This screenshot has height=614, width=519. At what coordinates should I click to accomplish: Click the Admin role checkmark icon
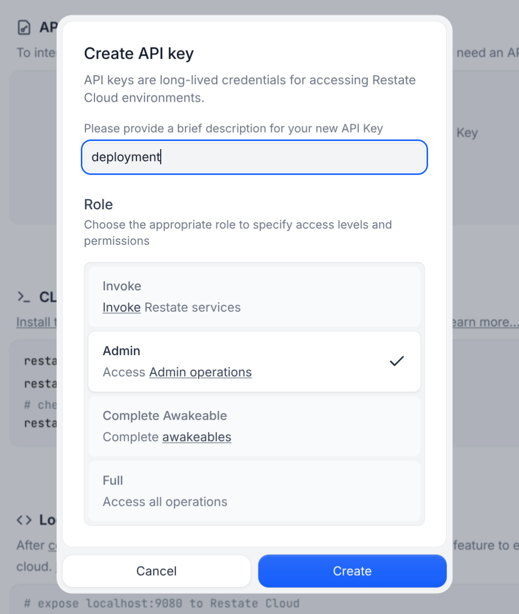(x=397, y=361)
